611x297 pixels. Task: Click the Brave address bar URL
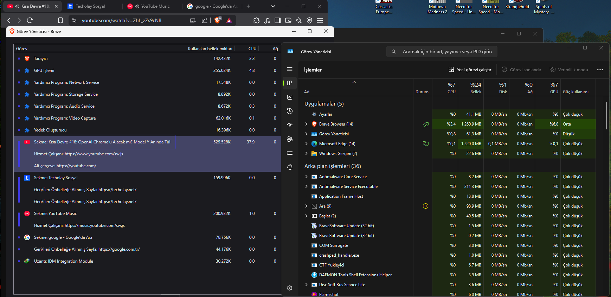coord(122,20)
